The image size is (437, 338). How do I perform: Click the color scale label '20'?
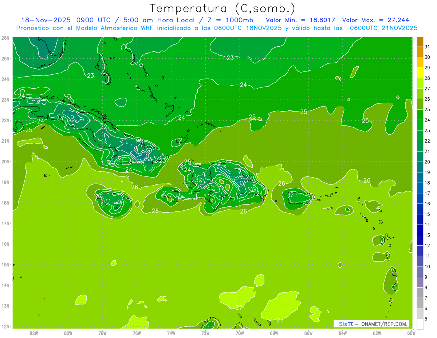pos(428,162)
